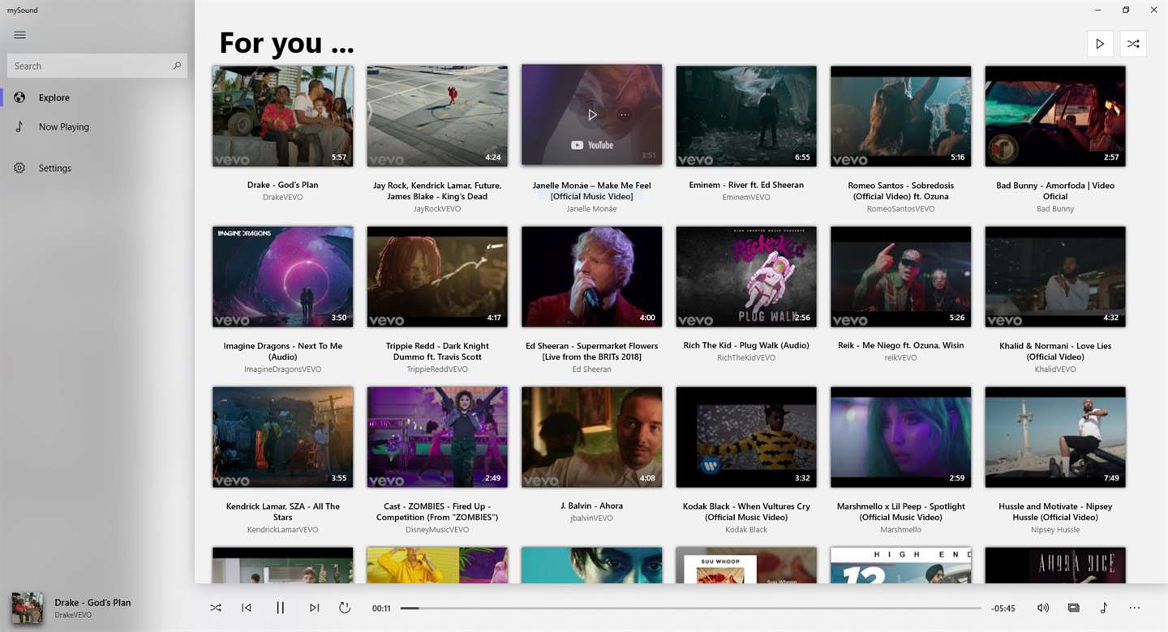Click the KhalidVEVO channel name

tap(1055, 369)
